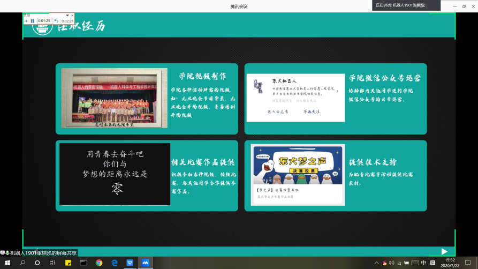Viewport: 478px width, 269px height.
Task: Open the Windows Start menu
Action: click(7, 263)
